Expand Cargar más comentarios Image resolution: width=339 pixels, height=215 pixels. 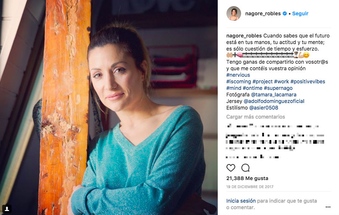pyautogui.click(x=256, y=117)
